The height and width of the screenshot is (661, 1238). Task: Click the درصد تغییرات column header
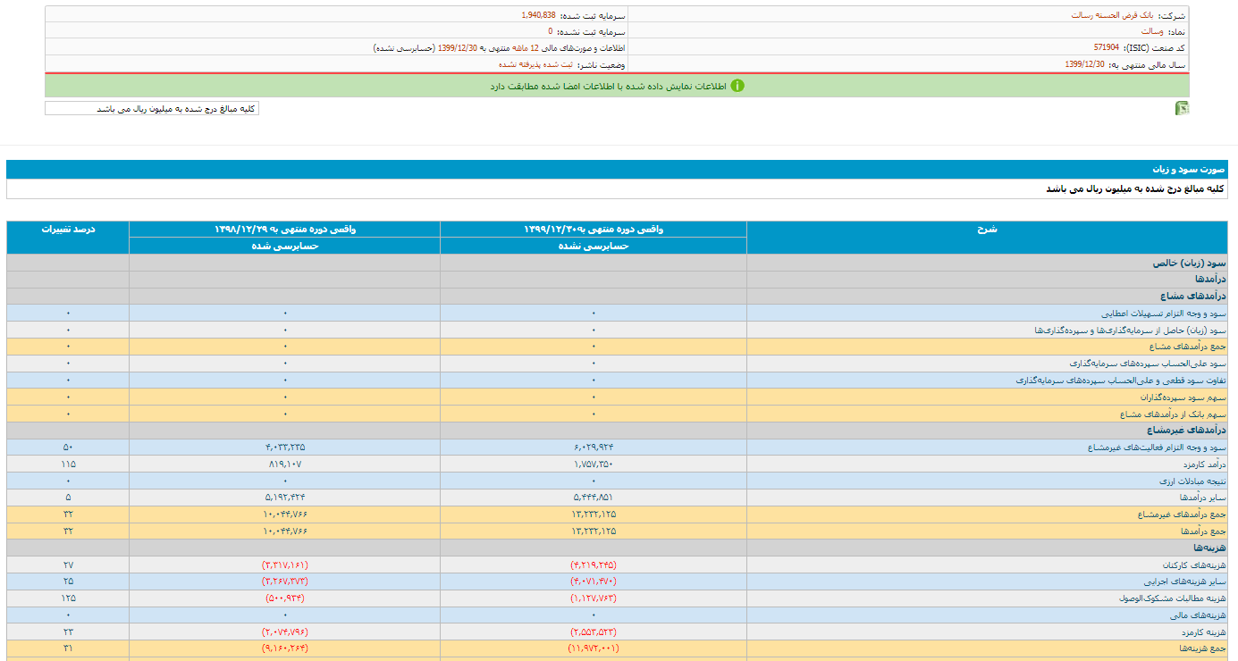click(x=68, y=230)
